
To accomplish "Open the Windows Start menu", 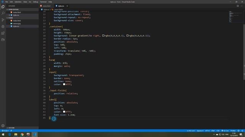I will coord(3,134).
